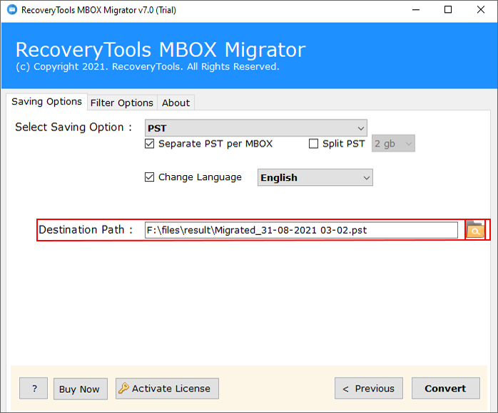Open the Activate License dialog

(x=167, y=388)
